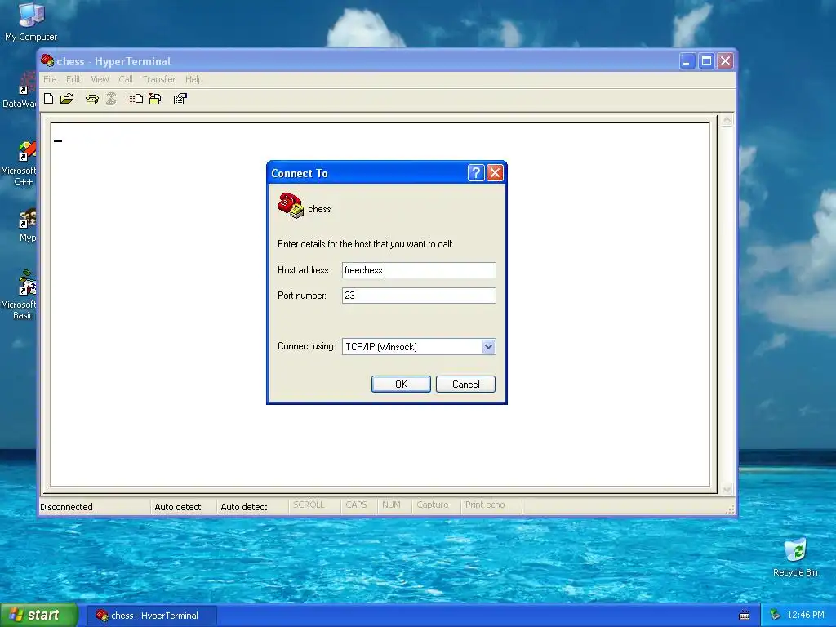Click the Disconnected status text

point(66,506)
